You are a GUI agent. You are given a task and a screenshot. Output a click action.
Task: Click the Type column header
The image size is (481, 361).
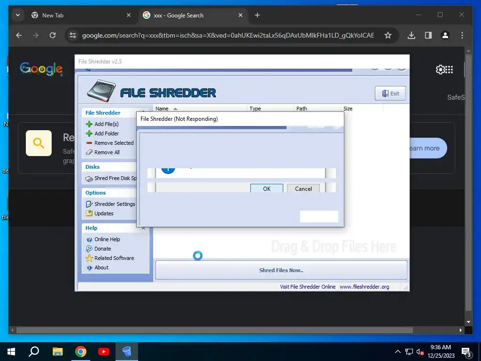pyautogui.click(x=255, y=109)
